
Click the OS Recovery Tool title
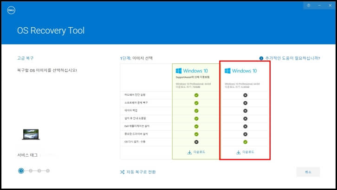[51, 31]
